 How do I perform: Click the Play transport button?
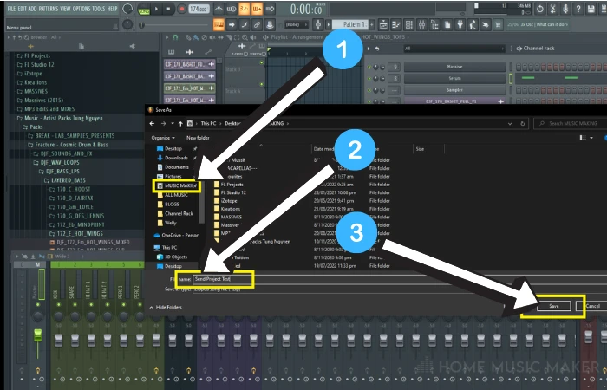[x=156, y=9]
